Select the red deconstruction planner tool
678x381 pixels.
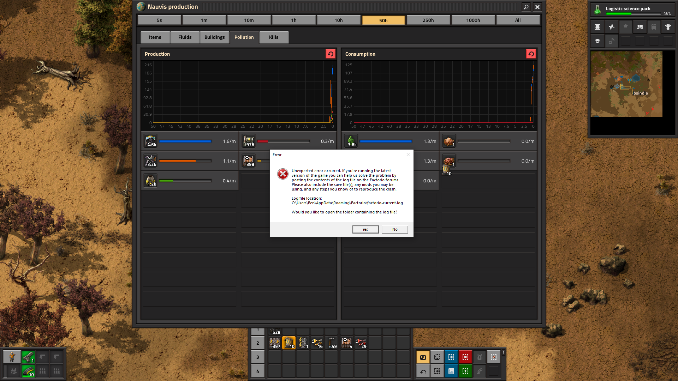pyautogui.click(x=465, y=357)
